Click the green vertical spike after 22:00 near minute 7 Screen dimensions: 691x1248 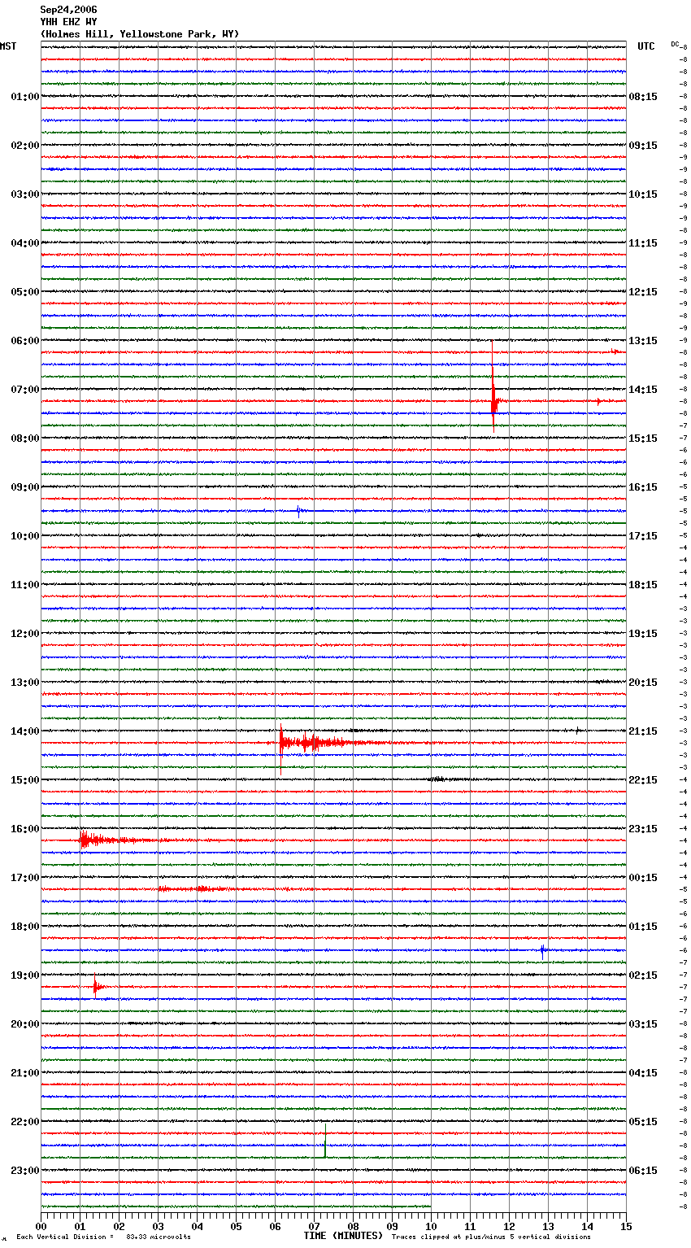coord(325,1141)
